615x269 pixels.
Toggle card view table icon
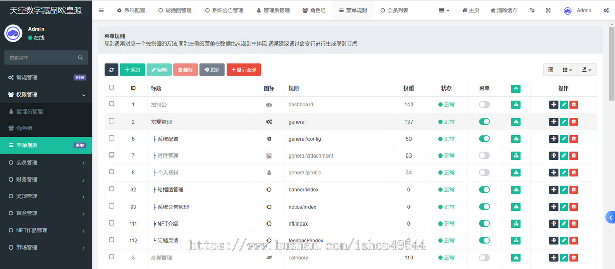click(551, 70)
